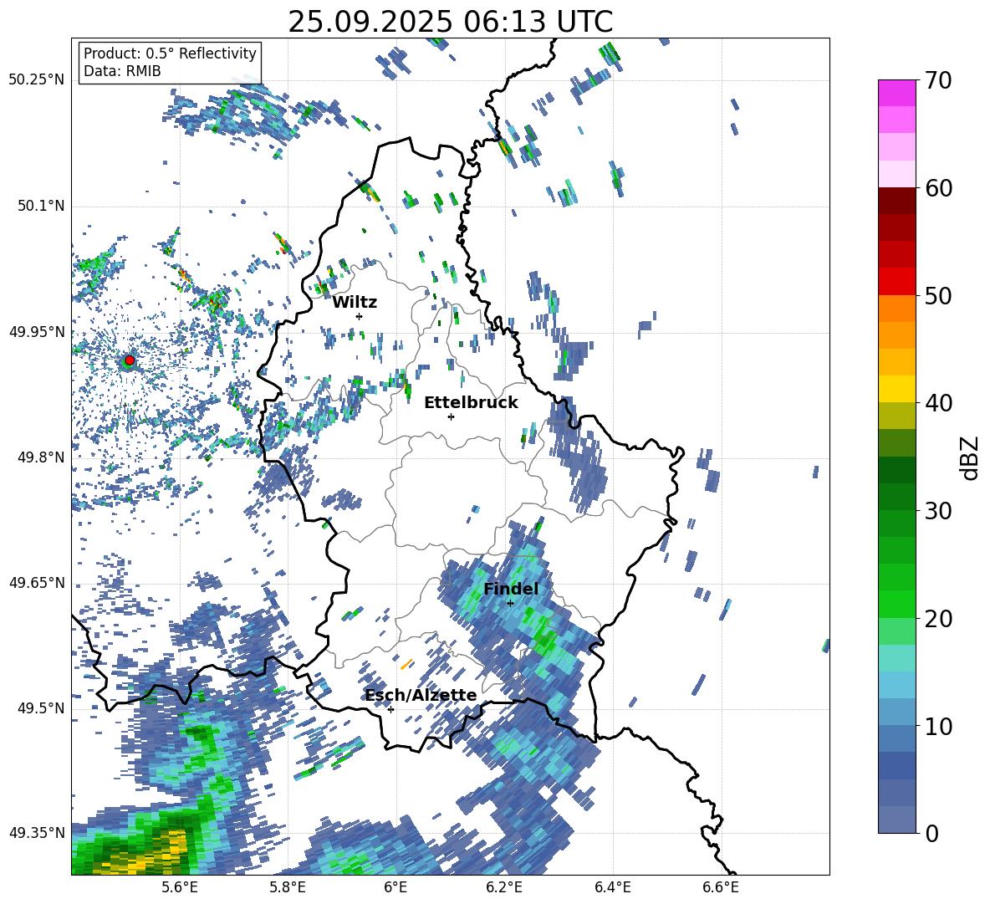Click the 50 tick label on colorbar
The width and height of the screenshot is (990, 904).
pyautogui.click(x=938, y=295)
